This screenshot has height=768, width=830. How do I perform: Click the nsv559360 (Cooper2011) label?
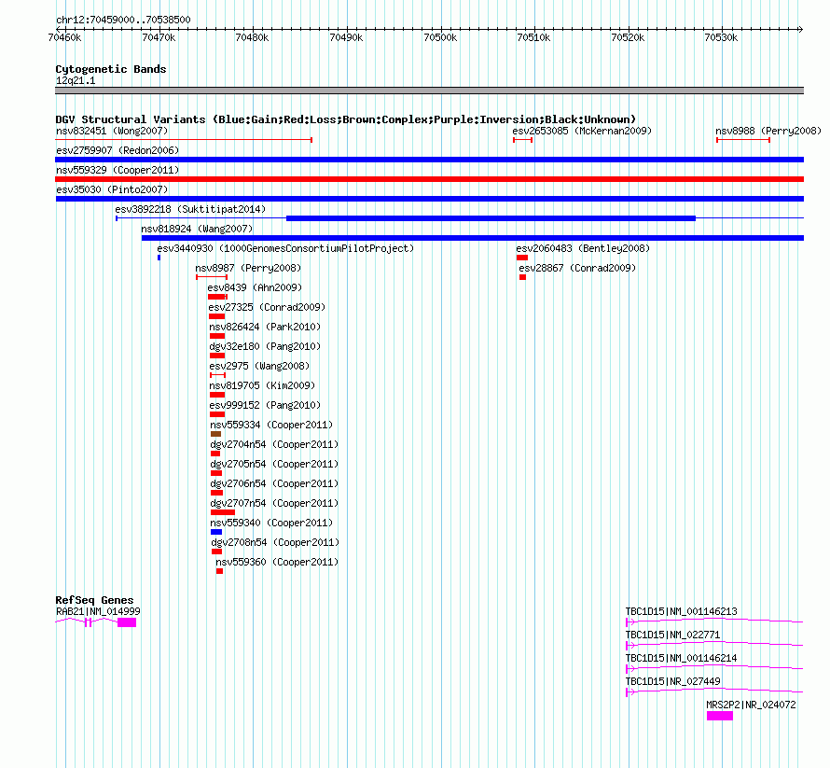277,562
